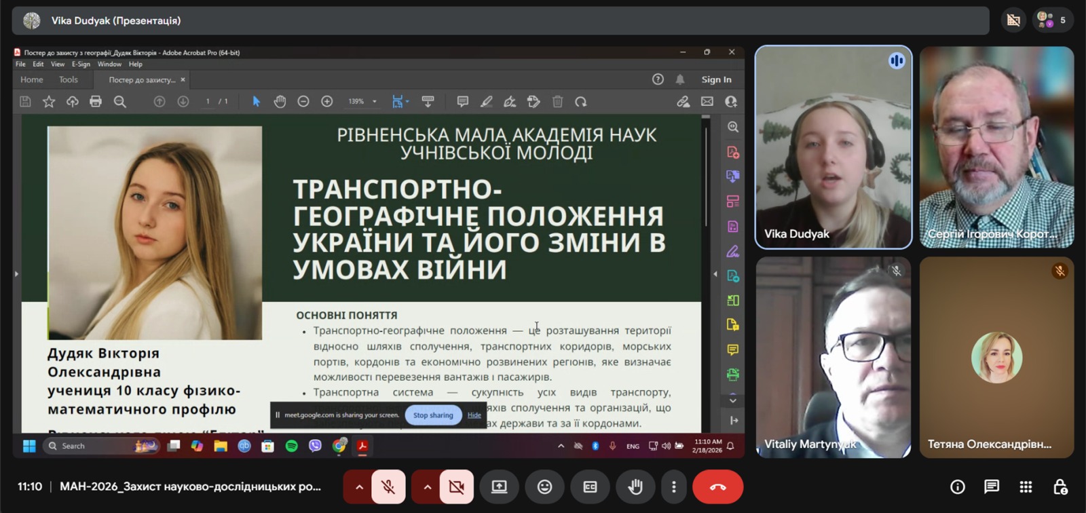Open meeting details info icon
This screenshot has width=1086, height=513.
tap(957, 487)
